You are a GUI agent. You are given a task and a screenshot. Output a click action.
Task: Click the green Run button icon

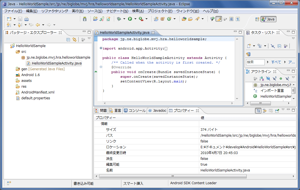[130, 19]
